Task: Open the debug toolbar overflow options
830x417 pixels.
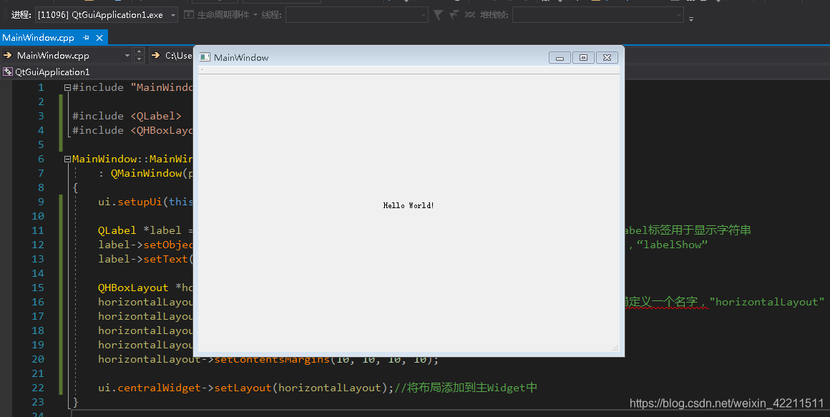Action: [x=691, y=19]
